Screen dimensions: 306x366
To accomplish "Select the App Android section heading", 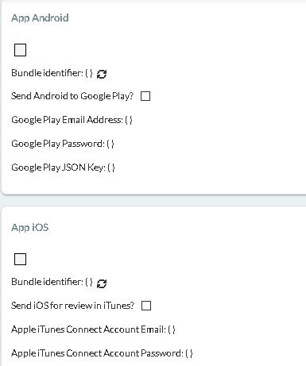I will point(40,18).
